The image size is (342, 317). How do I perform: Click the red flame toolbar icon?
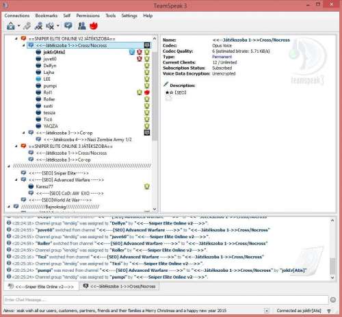[94, 26]
